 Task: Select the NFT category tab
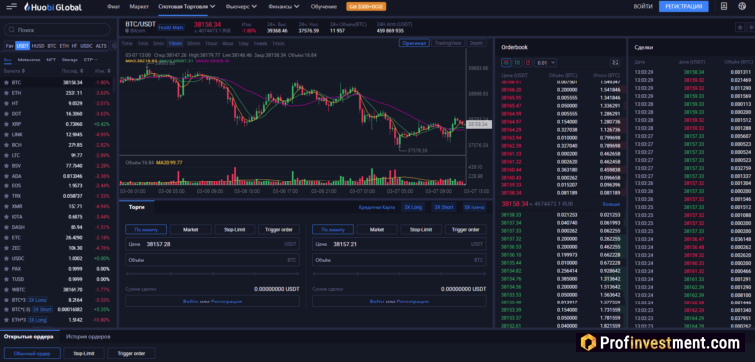[51, 60]
